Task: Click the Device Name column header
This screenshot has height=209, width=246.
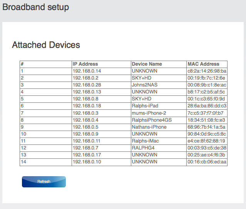Action: pos(147,64)
